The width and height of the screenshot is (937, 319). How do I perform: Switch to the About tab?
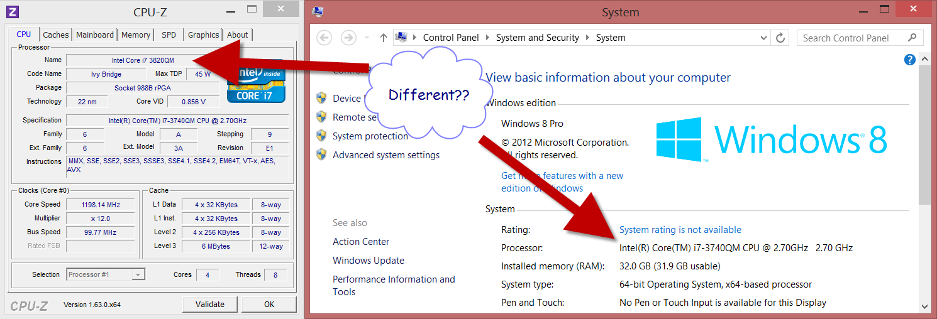point(238,35)
